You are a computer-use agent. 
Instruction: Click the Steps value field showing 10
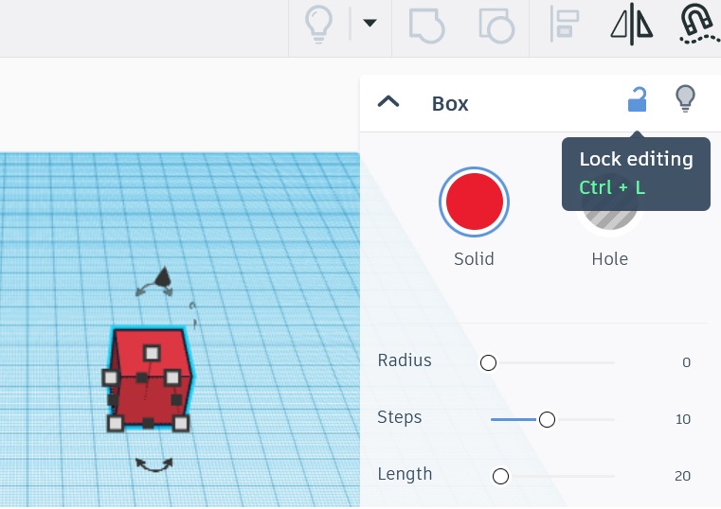682,419
